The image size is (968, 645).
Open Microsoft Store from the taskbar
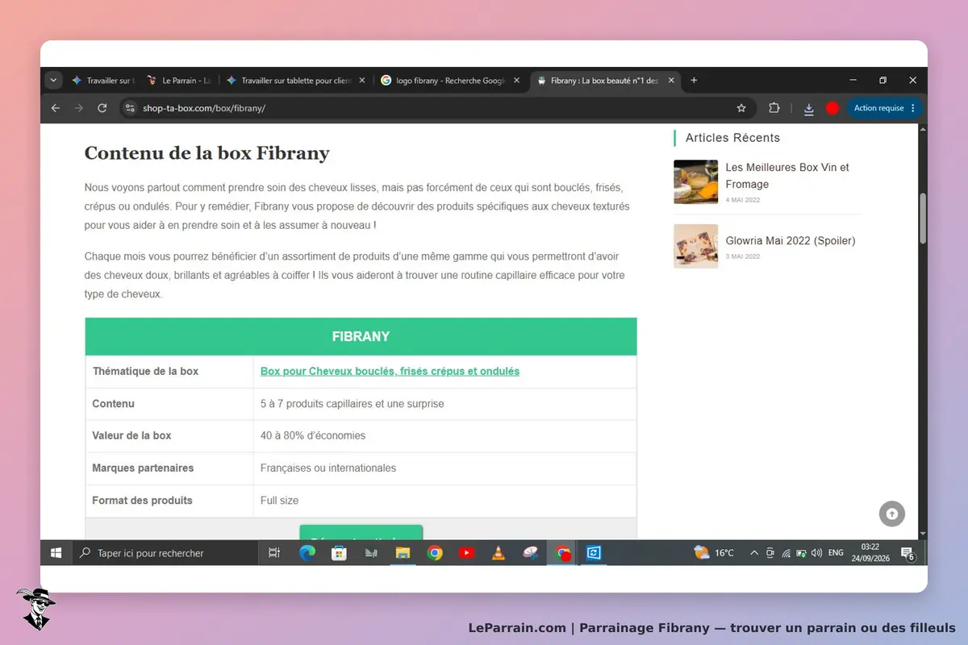339,553
